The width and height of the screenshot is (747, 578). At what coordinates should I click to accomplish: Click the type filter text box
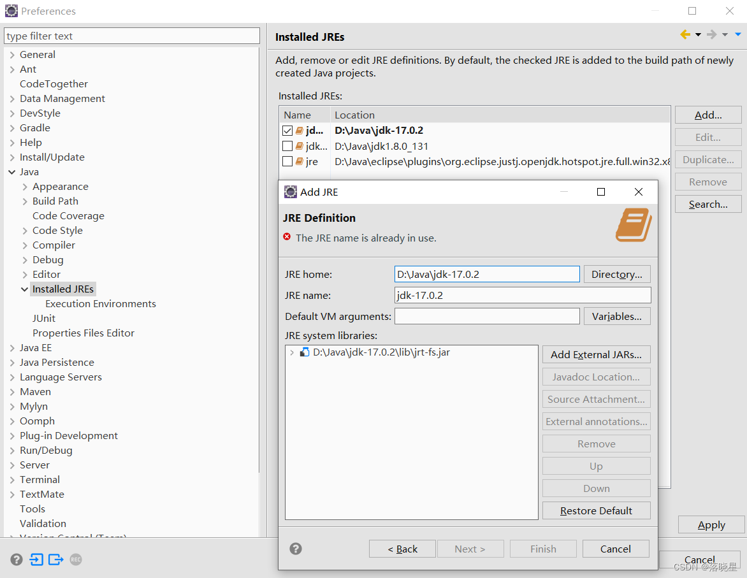pos(132,36)
